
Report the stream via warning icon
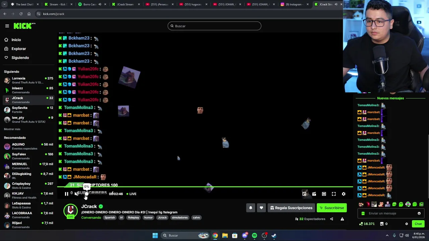(x=342, y=219)
